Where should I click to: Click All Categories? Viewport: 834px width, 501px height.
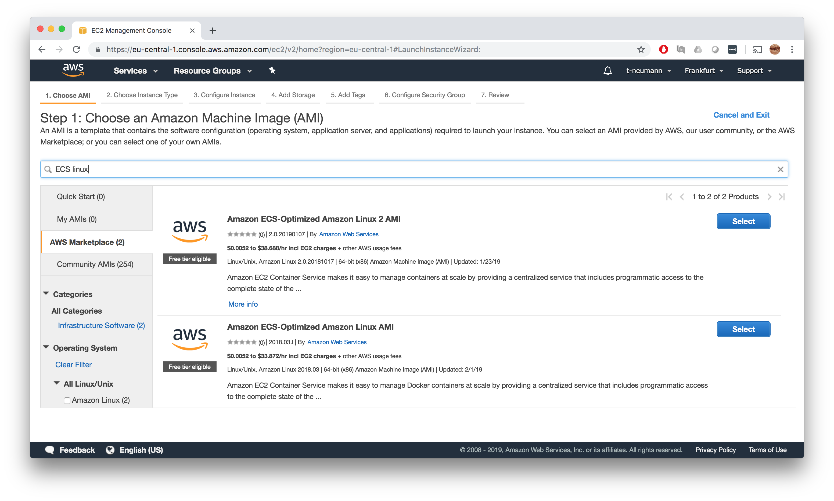(77, 311)
